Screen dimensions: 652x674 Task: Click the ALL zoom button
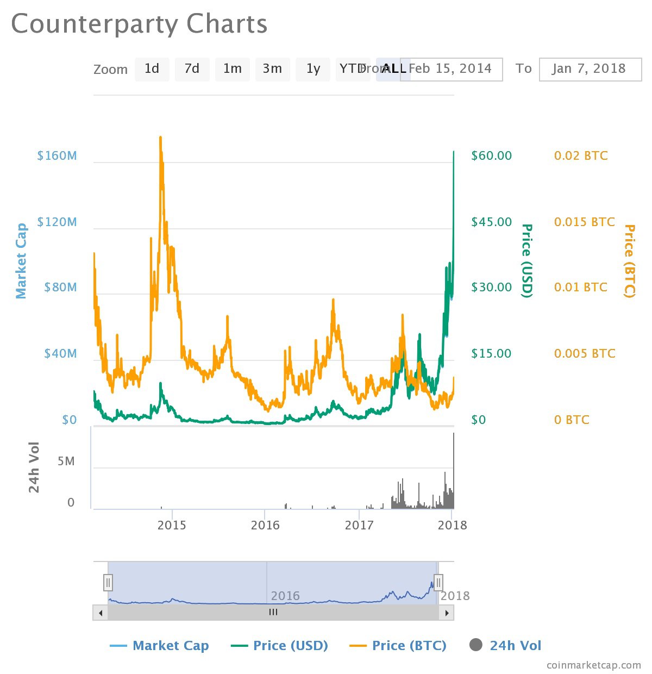(393, 69)
